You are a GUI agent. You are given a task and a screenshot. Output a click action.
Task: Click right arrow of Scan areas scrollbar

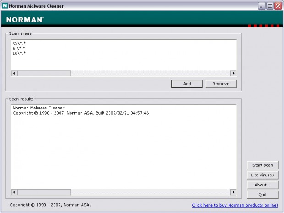coord(233,73)
